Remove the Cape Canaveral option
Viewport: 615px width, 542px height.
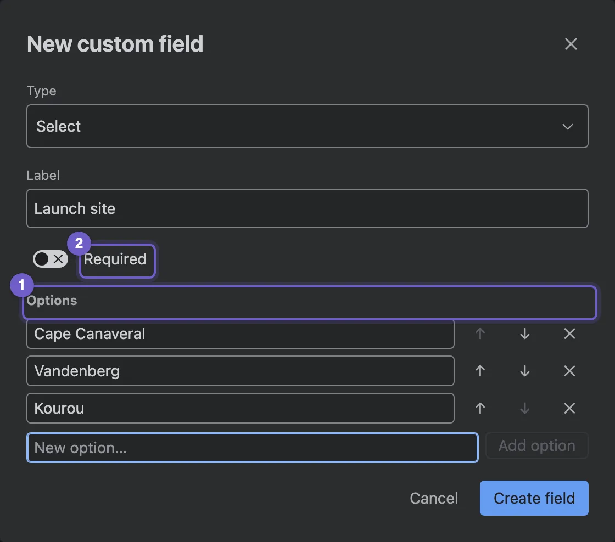[x=569, y=334]
